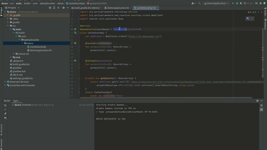Viewport: 267px width, 150px height.
Task: Click getApiInfo breadcrumb in navigation bar
Action: [x=97, y=3]
